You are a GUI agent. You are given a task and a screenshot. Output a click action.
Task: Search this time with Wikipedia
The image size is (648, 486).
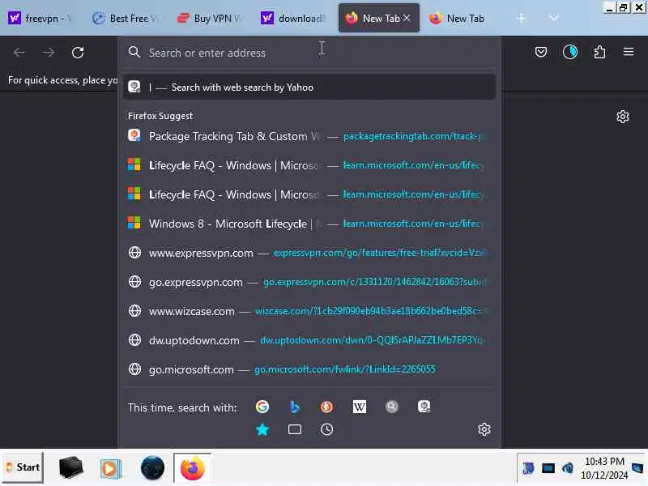pyautogui.click(x=359, y=407)
